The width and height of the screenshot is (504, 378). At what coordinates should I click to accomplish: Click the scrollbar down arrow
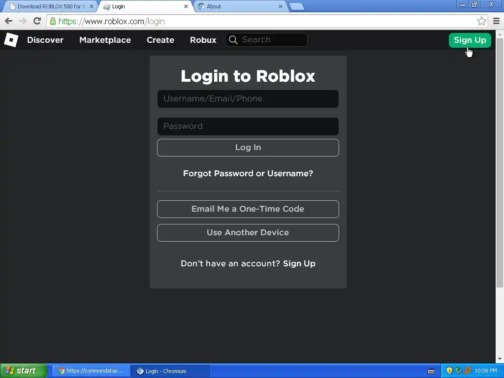500,359
